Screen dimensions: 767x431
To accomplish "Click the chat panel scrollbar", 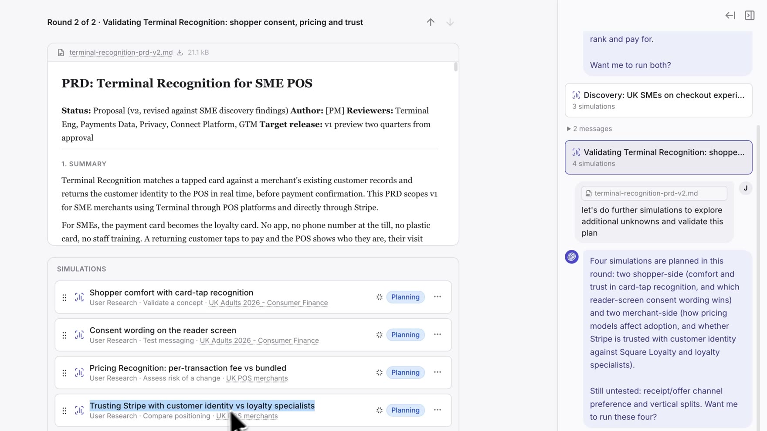I will 759,279.
